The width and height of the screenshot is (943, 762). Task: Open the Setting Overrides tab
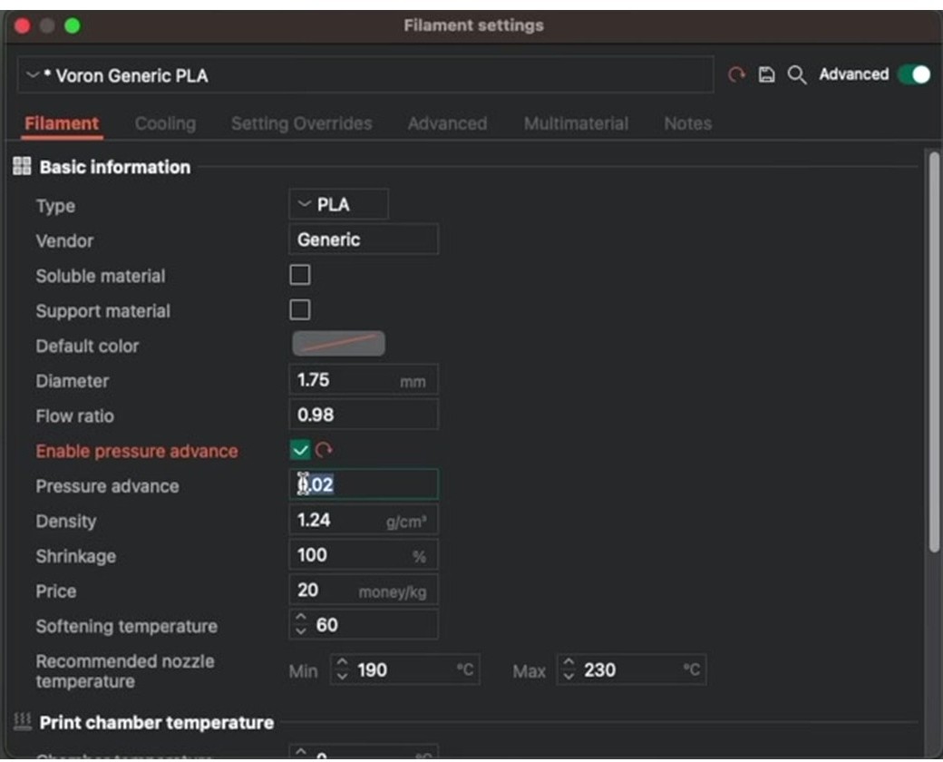(x=301, y=123)
